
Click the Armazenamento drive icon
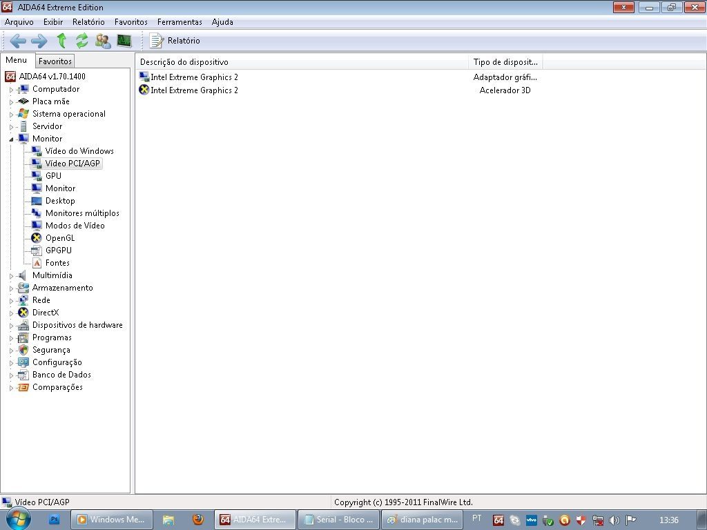tap(23, 288)
